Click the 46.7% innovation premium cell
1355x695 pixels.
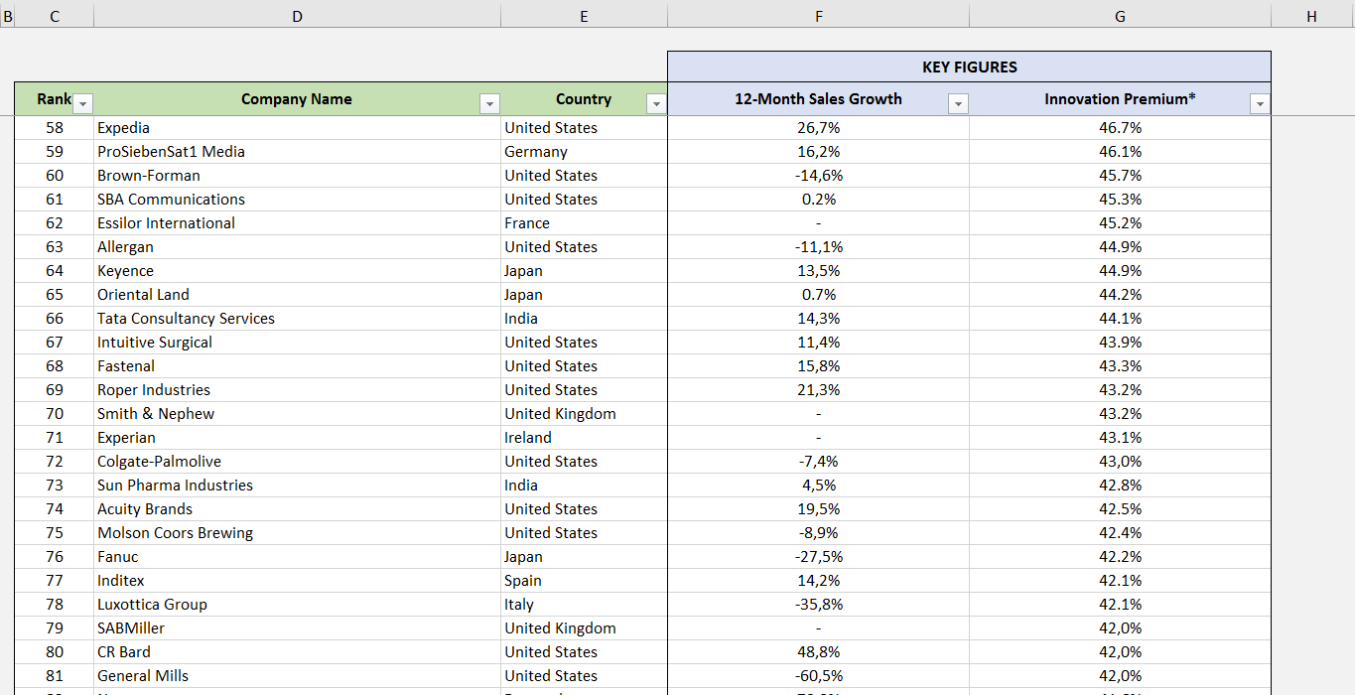point(1120,128)
